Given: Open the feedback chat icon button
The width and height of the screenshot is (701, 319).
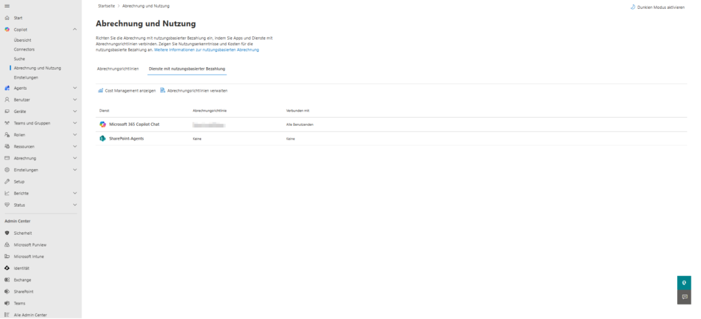Looking at the screenshot, I should 683,297.
